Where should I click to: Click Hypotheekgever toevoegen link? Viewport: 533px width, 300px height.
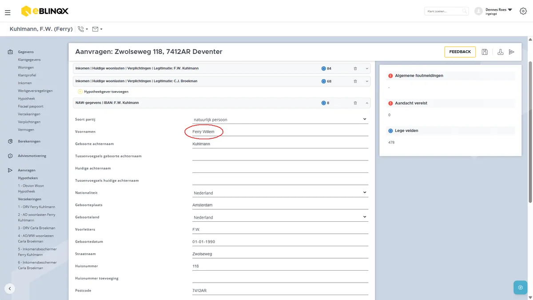(106, 92)
